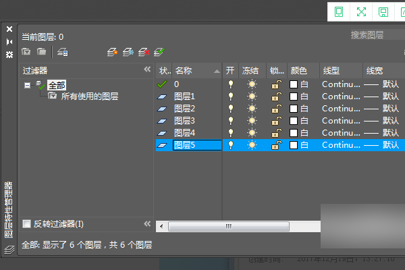Enable the 反转过滤器(I) checkbox
Viewport: 405px width, 270px height.
26,223
